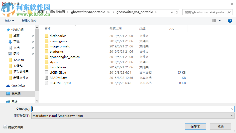Select 新建文件夹 folder in sidebar
This screenshot has width=236, height=133.
[21, 78]
